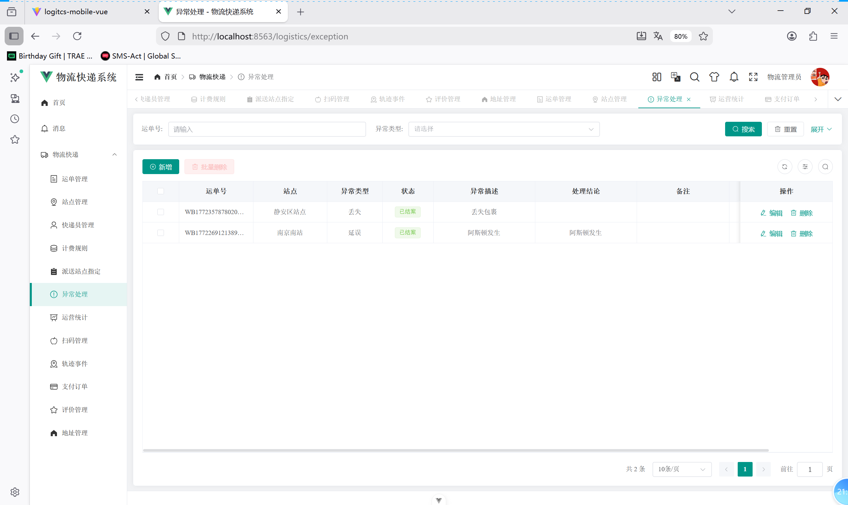Open the theme shirt icon in header
848x505 pixels.
tap(714, 77)
